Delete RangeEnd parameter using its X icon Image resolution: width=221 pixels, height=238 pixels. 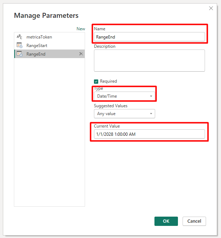(x=81, y=54)
